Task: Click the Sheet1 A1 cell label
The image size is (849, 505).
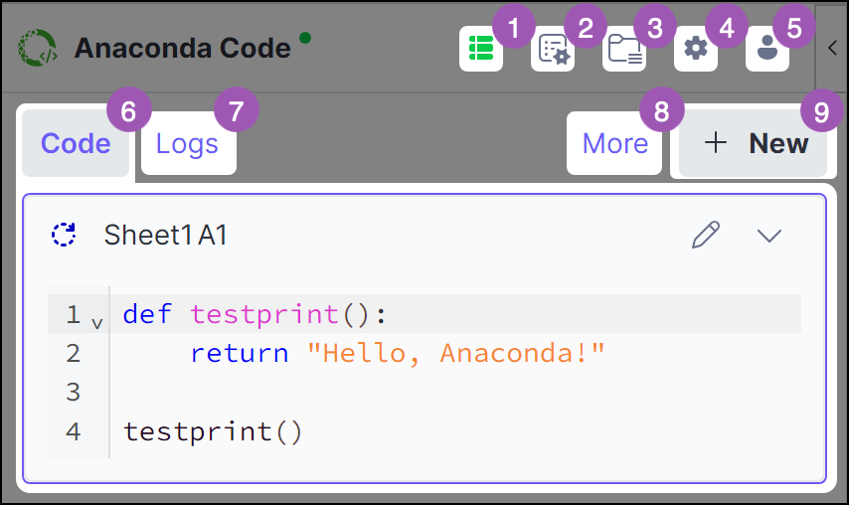Action: pyautogui.click(x=165, y=235)
